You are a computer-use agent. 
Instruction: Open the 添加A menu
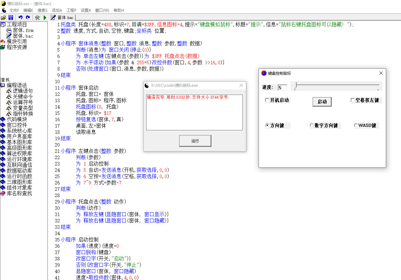[57, 10]
